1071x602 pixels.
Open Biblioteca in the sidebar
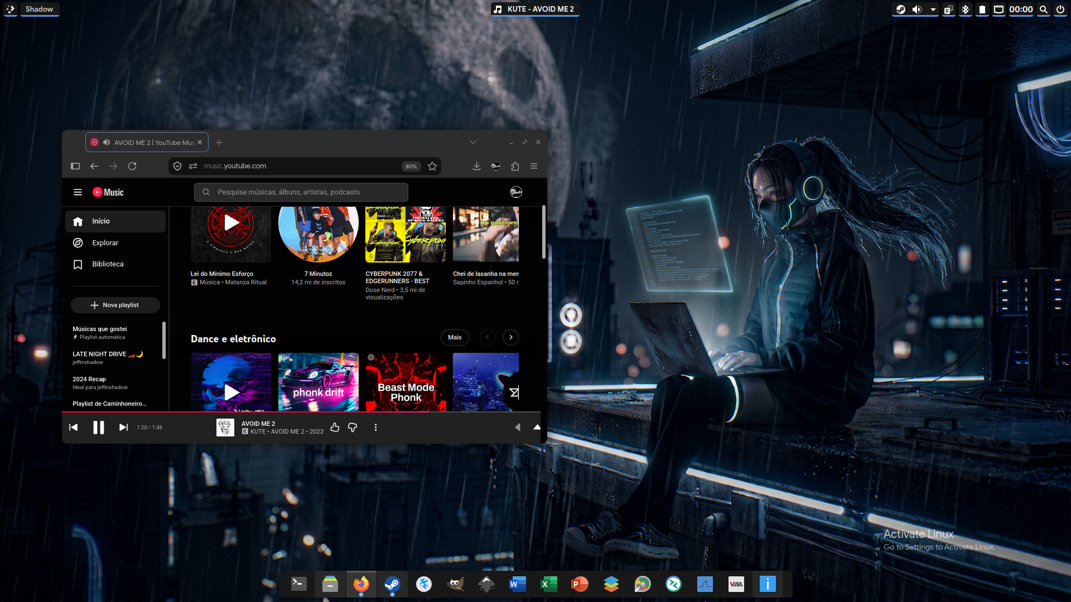pos(115,264)
